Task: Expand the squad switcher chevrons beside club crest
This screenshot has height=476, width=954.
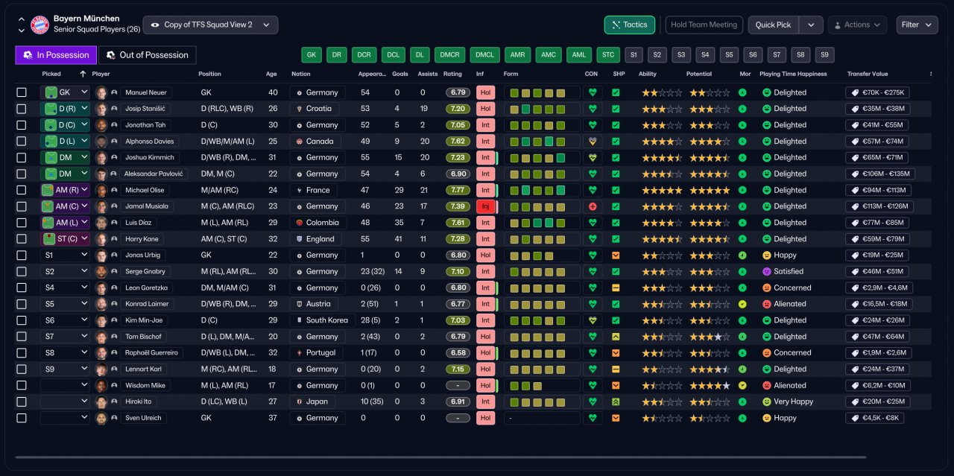Action: point(21,25)
